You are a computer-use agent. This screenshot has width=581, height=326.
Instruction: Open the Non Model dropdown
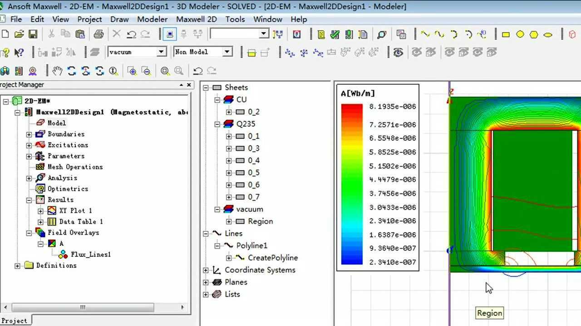coord(227,52)
